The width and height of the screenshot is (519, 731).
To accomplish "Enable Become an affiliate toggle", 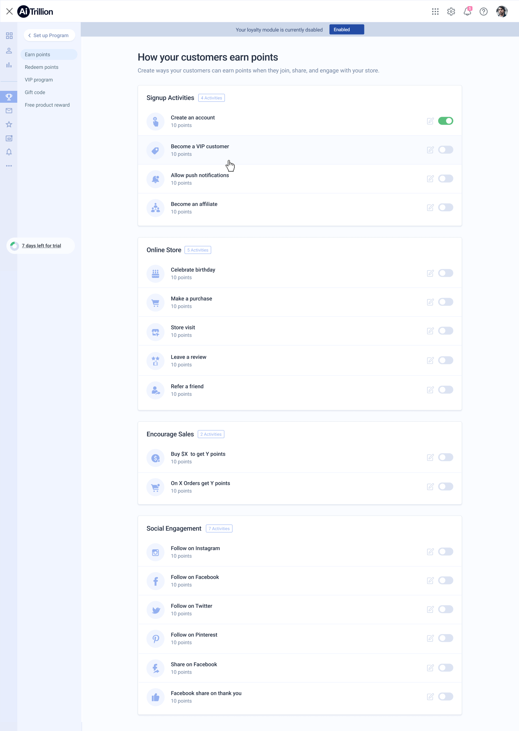I will [445, 207].
